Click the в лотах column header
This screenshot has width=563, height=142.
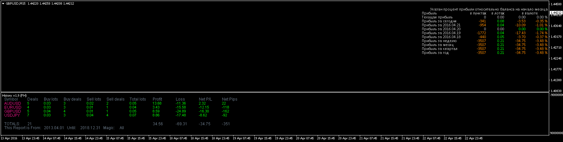tap(498, 13)
